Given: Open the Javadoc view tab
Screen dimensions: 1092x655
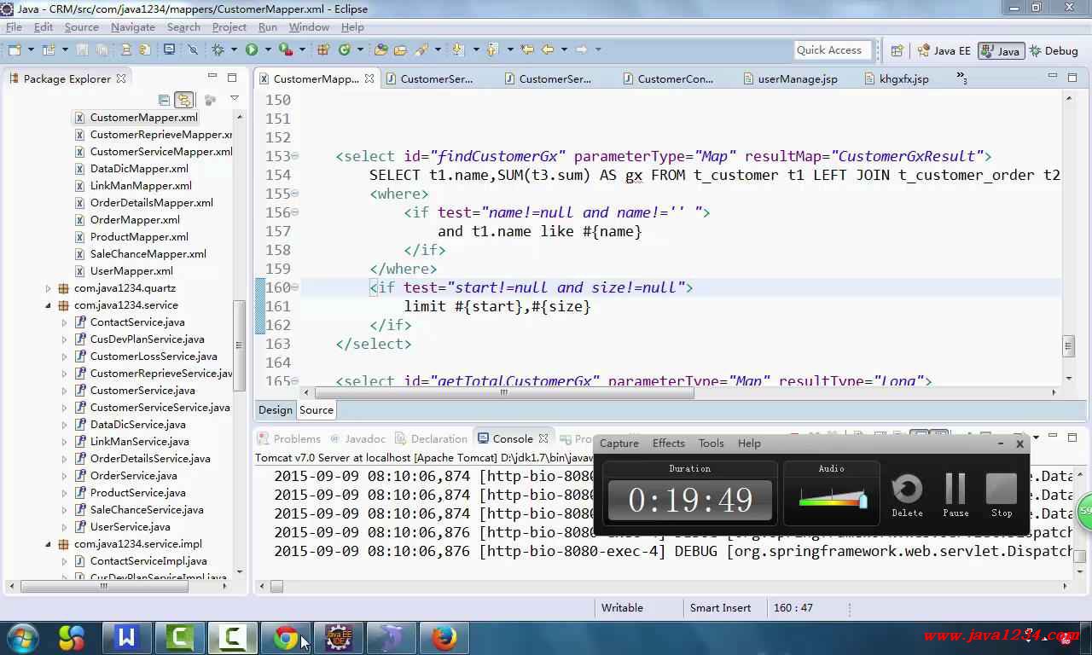Looking at the screenshot, I should (357, 438).
